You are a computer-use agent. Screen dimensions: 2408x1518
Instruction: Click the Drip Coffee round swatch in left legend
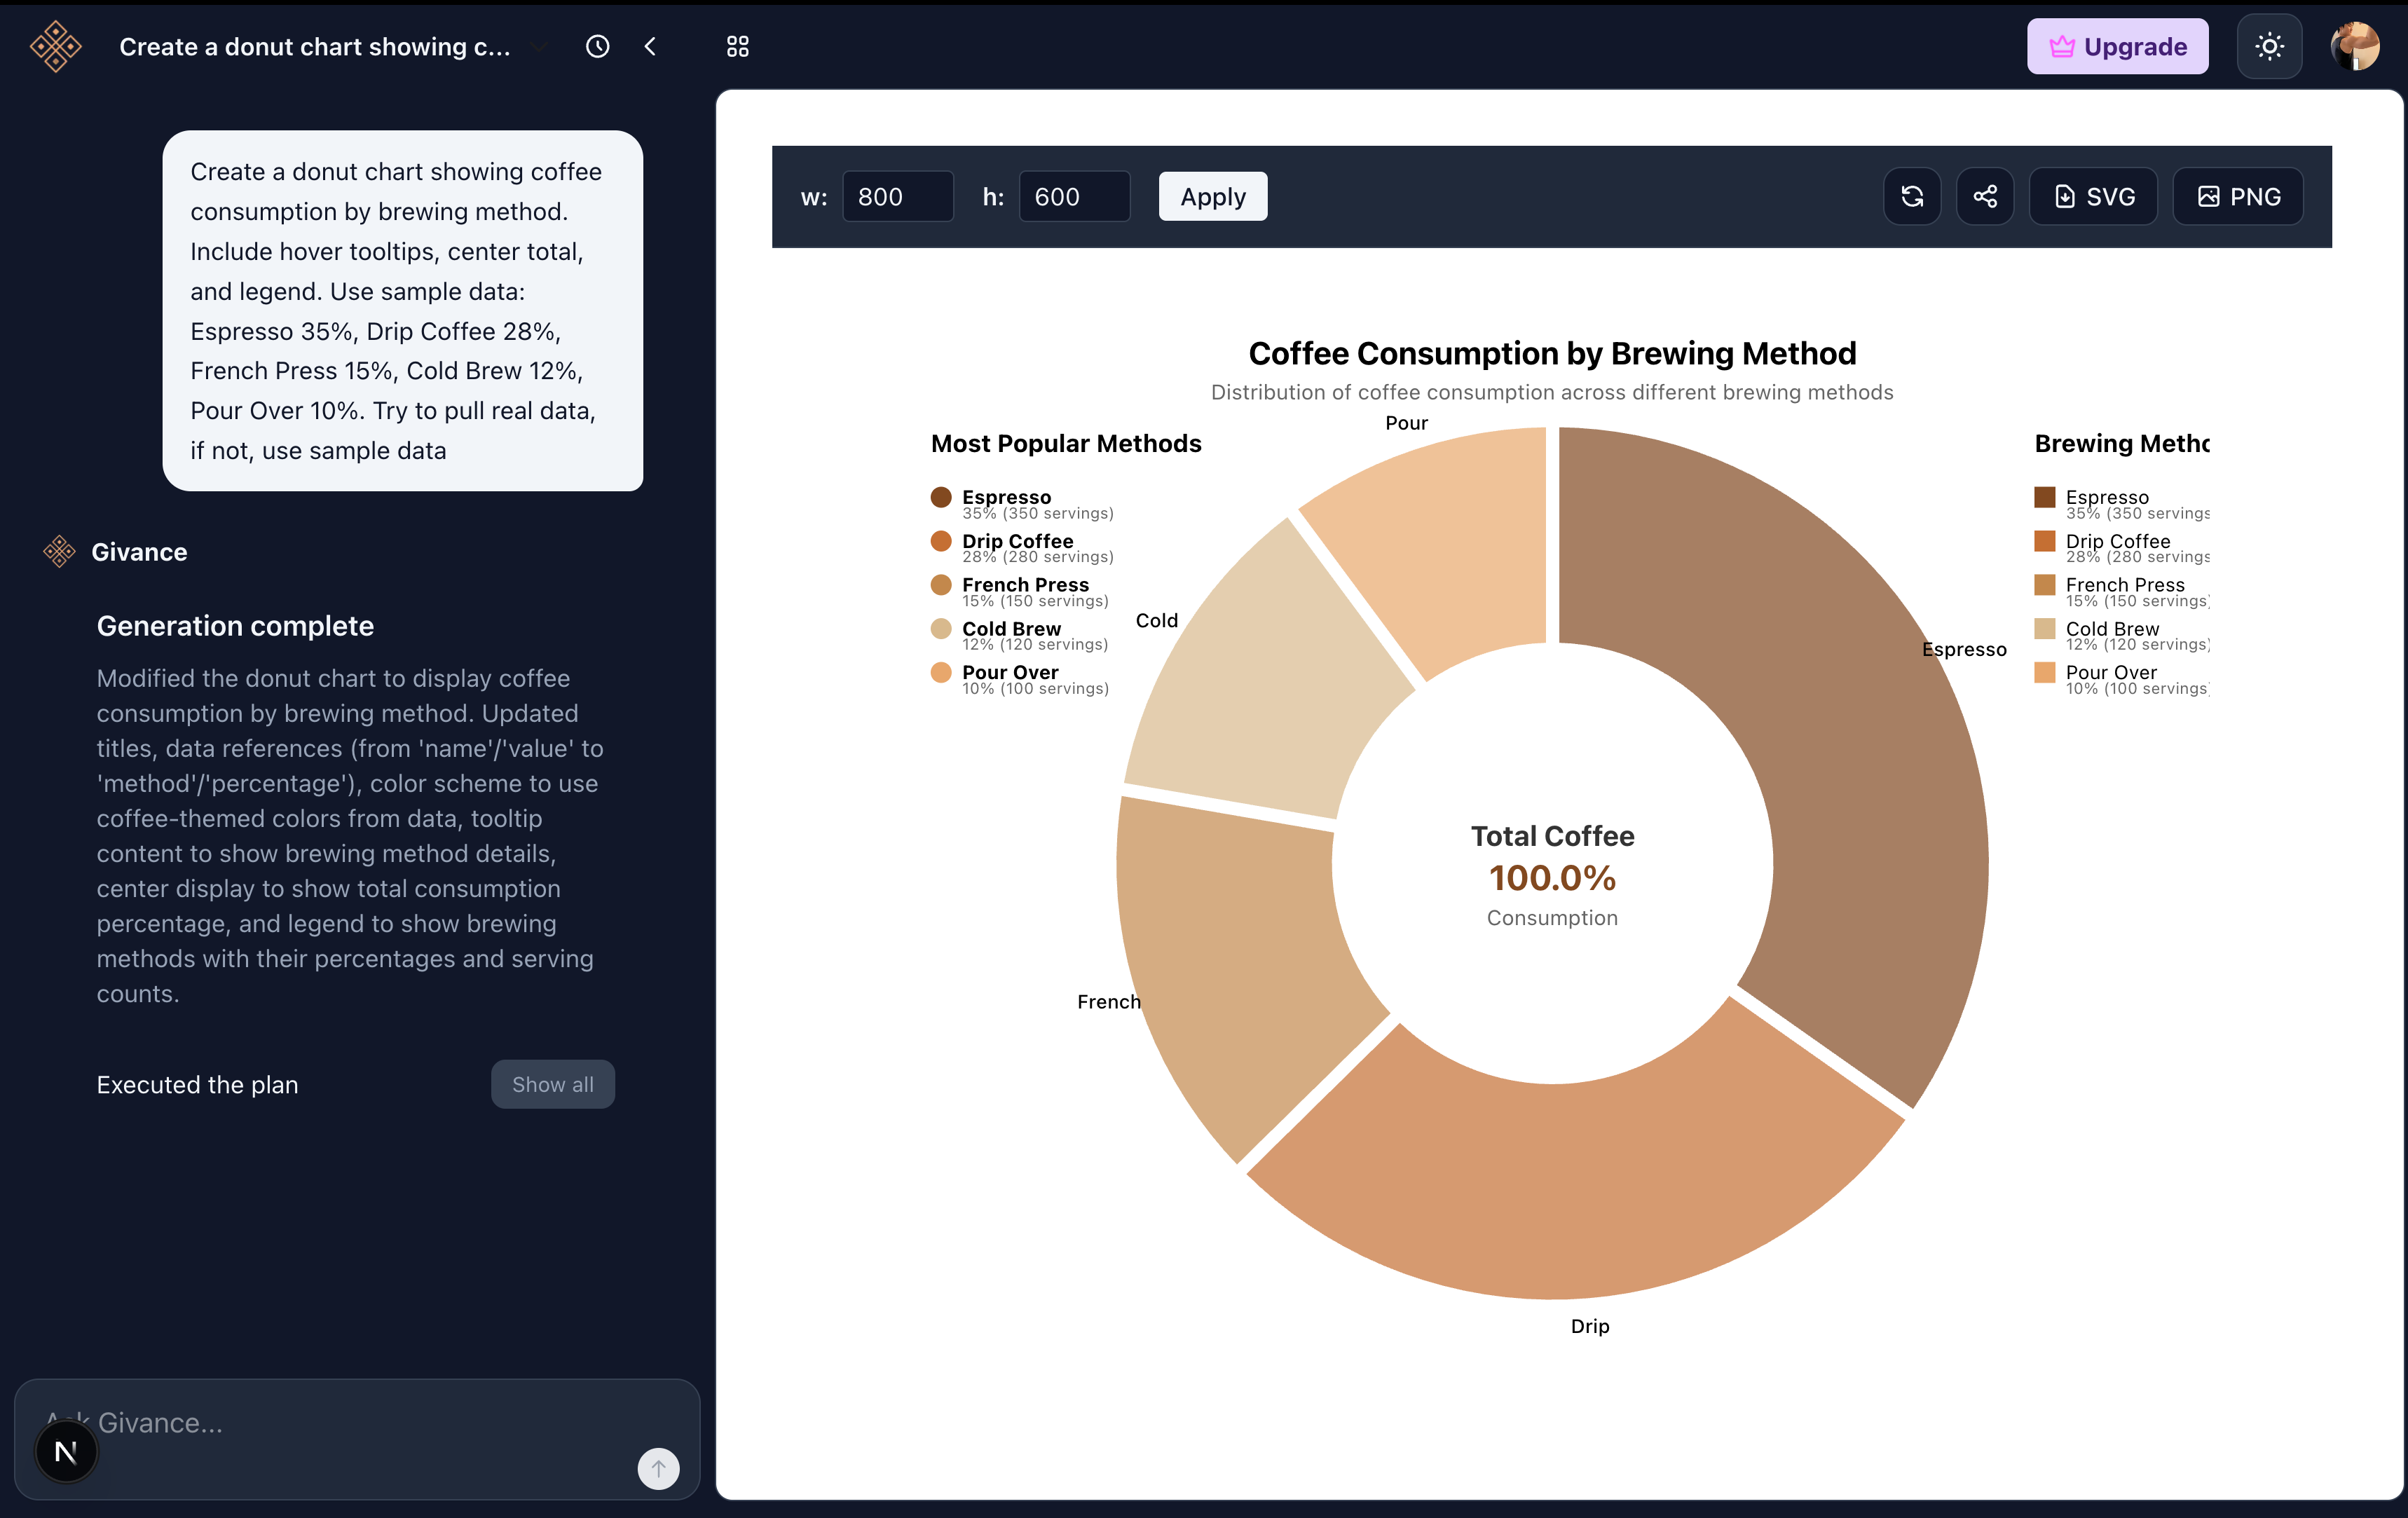click(x=941, y=541)
